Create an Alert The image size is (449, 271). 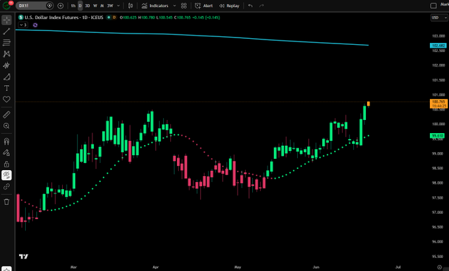tap(203, 6)
